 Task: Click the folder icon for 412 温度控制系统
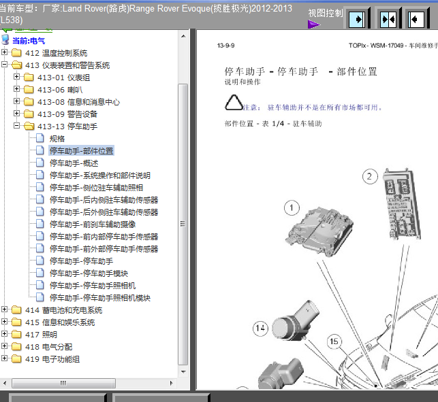[x=16, y=52]
